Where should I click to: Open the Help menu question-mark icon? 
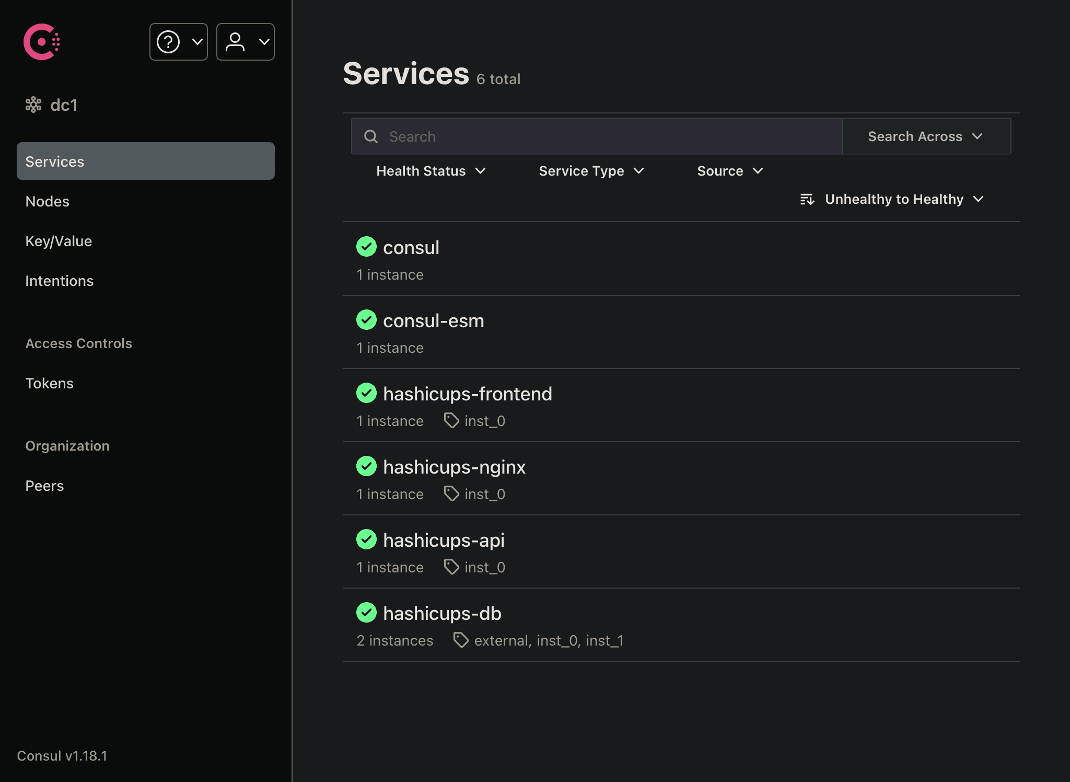[168, 42]
